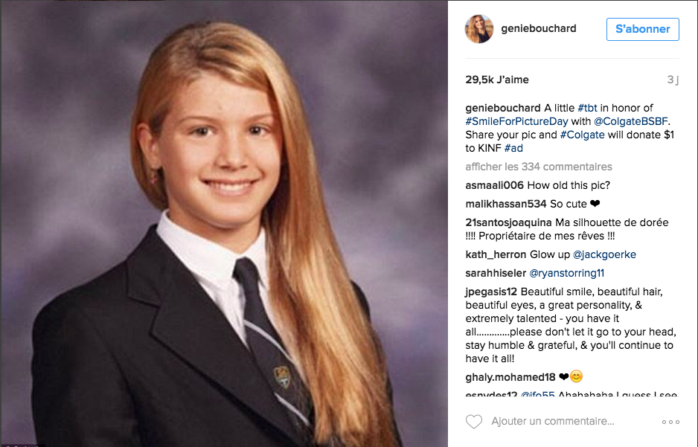
Task: Open jpegasis12 commenter profile
Action: [x=491, y=292]
